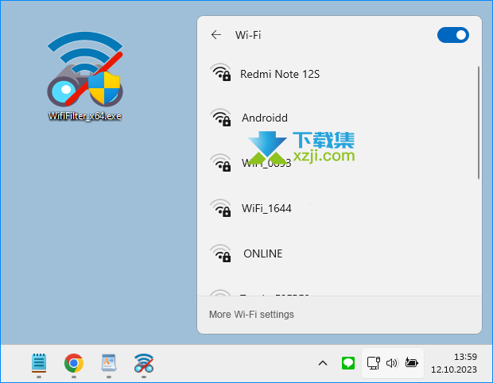Select the ONLINE network entry
This screenshot has height=383, width=493.
point(339,253)
